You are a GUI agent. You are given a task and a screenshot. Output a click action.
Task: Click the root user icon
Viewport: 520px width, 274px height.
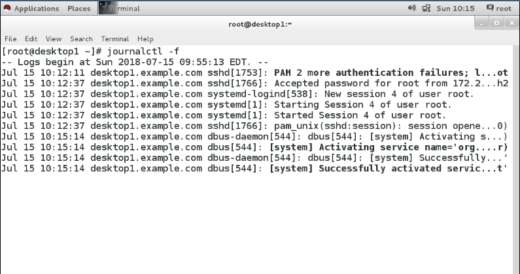[x=491, y=9]
